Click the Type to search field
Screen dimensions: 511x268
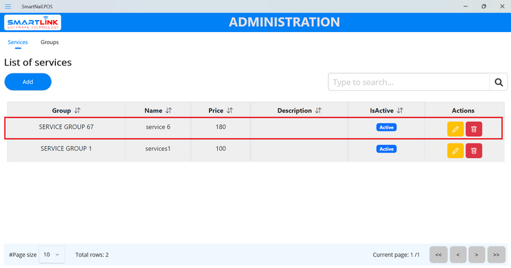[409, 82]
